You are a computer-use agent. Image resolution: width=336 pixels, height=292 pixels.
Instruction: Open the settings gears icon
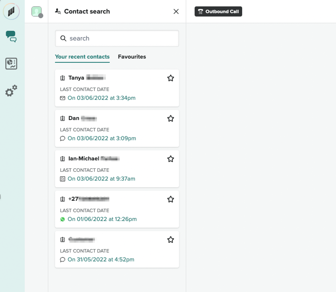11,91
